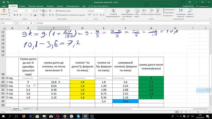Toggle Wrap Text (Перенести текст)
The image size is (212, 119).
tap(63, 11)
